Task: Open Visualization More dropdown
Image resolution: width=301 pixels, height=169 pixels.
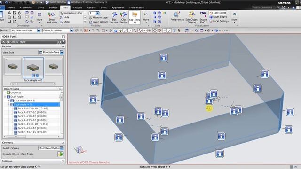Action: coord(234,18)
